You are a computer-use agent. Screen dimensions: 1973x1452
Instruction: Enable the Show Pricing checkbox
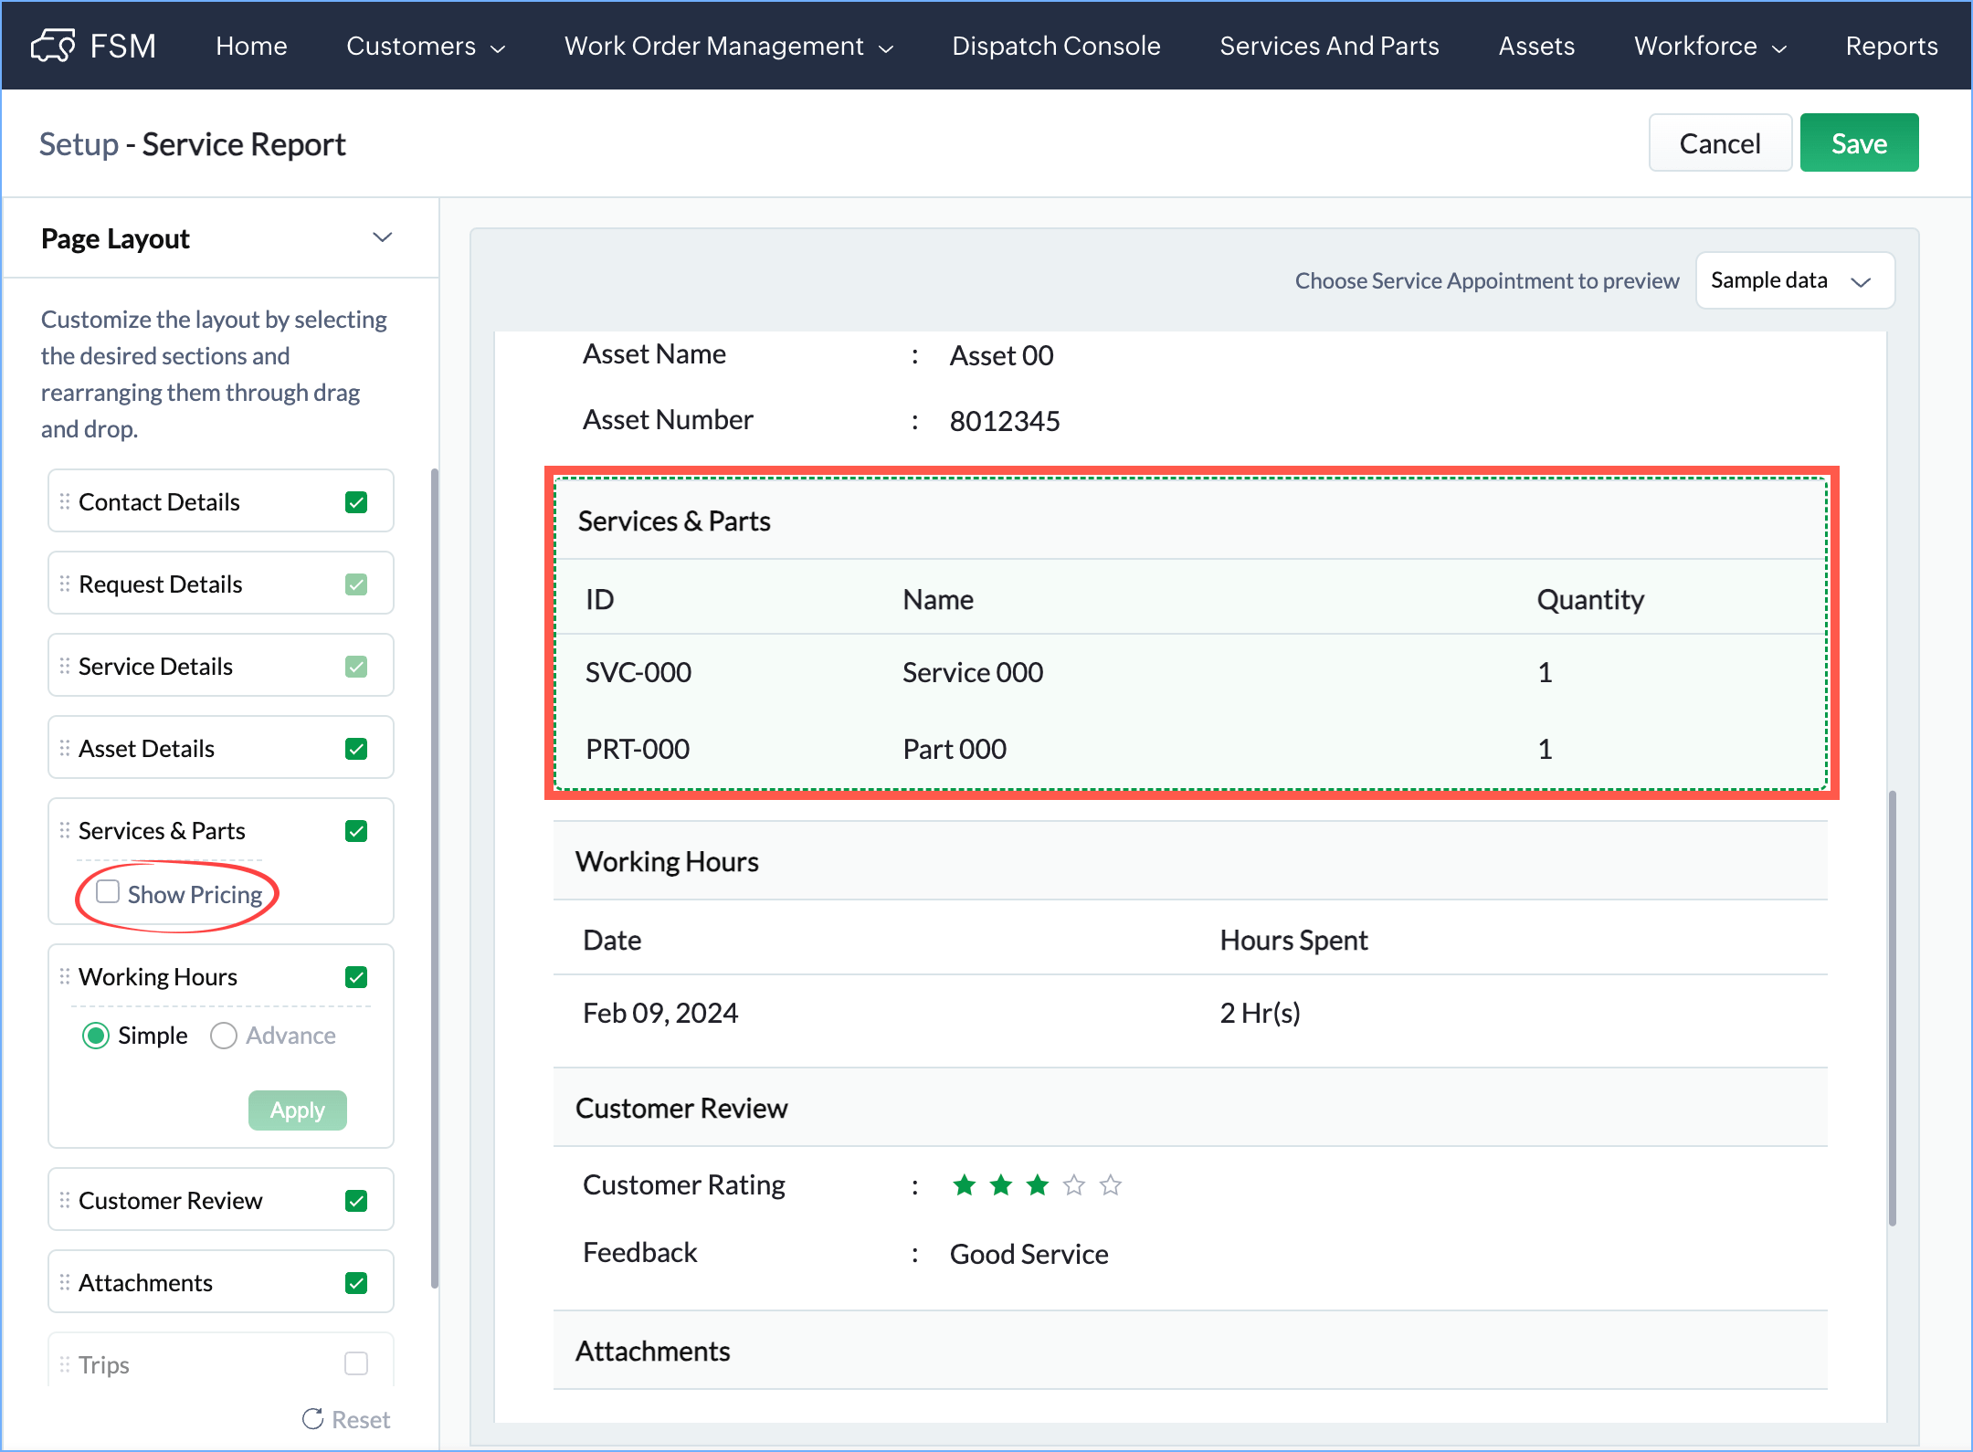point(108,892)
